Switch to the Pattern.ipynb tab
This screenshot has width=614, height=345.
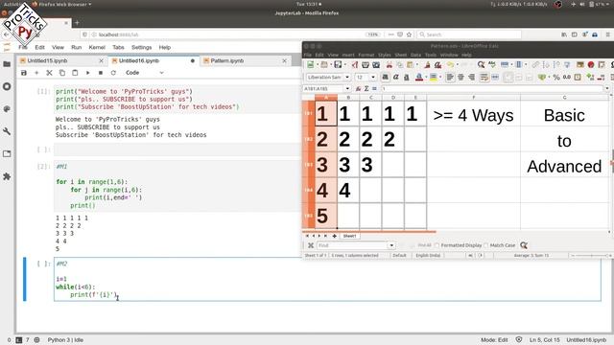coord(227,61)
